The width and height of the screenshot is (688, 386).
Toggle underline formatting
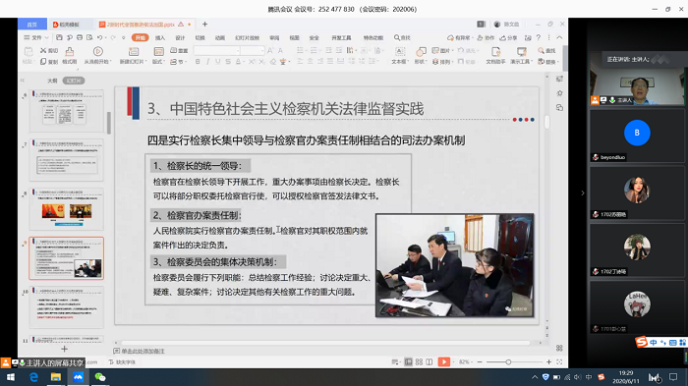point(218,62)
